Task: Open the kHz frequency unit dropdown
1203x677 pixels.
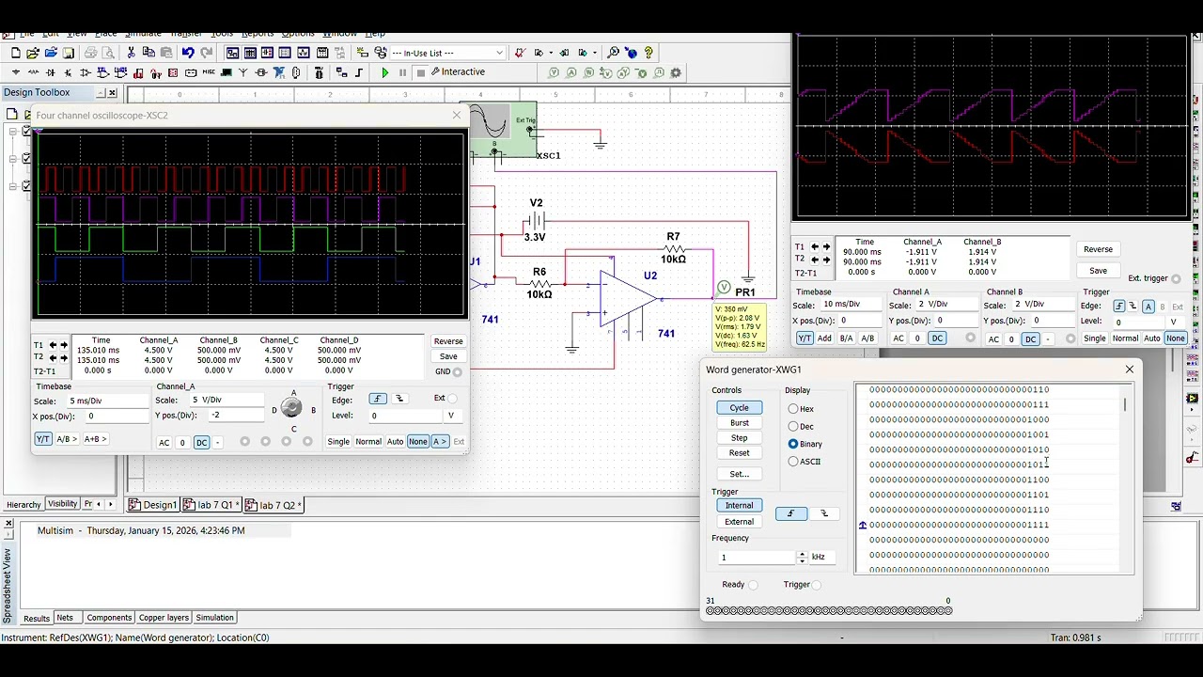Action: [x=818, y=558]
